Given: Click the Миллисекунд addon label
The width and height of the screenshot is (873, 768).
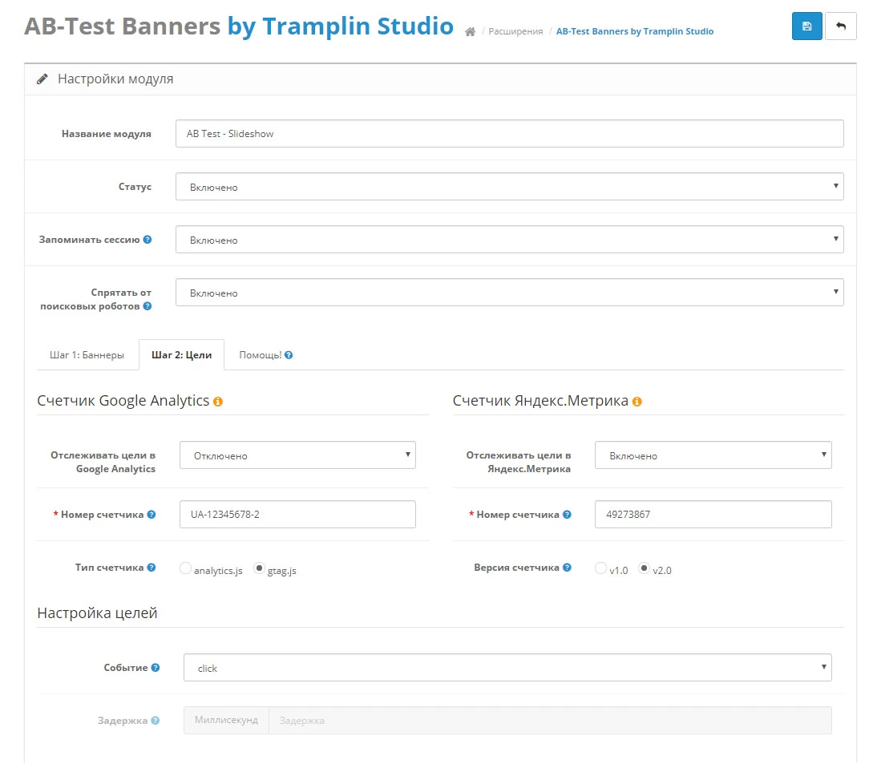Looking at the screenshot, I should tap(226, 720).
